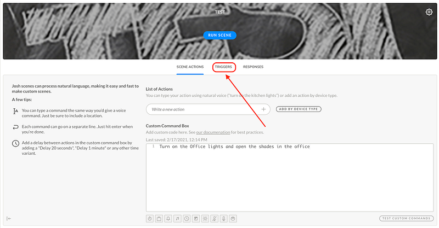Viewport: 439px width, 228px height.
Task: Click the last toolbar icon after microphone
Action: 233,219
